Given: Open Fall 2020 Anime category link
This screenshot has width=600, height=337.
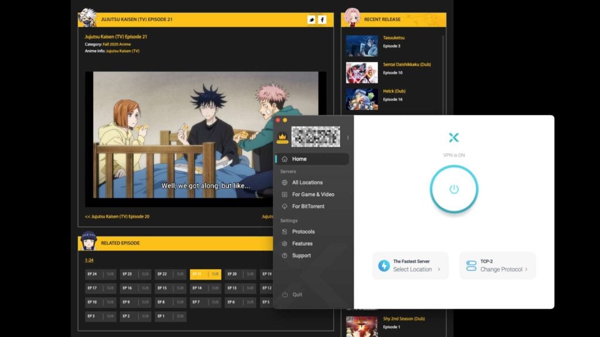Looking at the screenshot, I should click(x=117, y=44).
